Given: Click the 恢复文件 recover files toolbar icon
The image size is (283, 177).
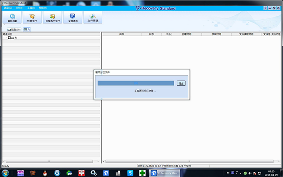Looking at the screenshot, I should (x=32, y=17).
